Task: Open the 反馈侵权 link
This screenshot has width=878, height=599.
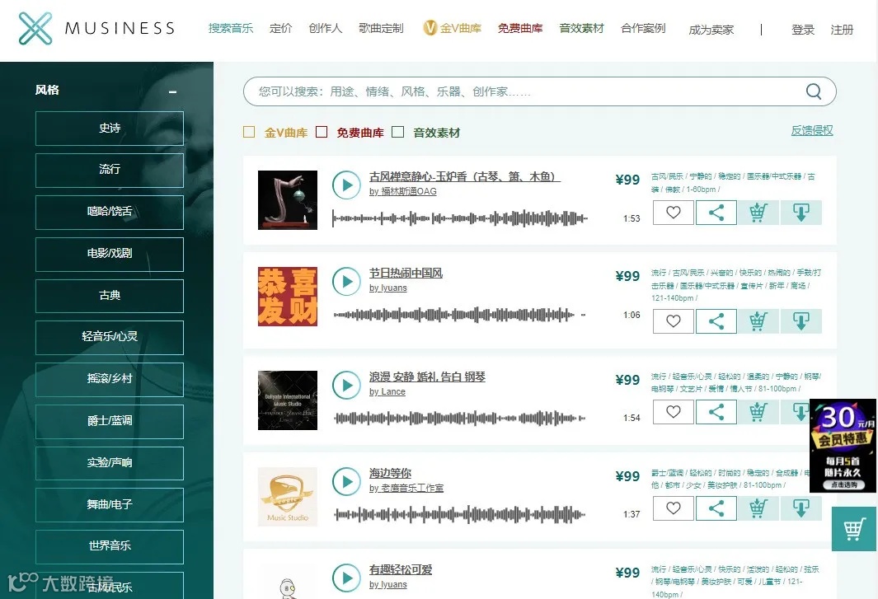Action: click(811, 130)
